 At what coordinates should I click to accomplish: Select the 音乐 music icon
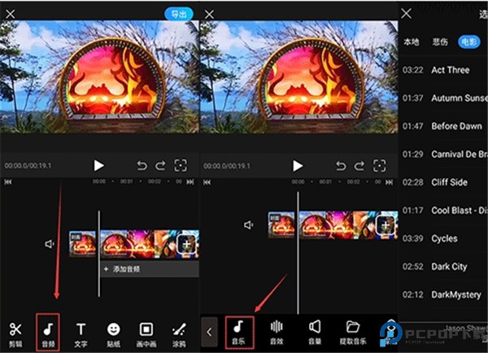238,333
